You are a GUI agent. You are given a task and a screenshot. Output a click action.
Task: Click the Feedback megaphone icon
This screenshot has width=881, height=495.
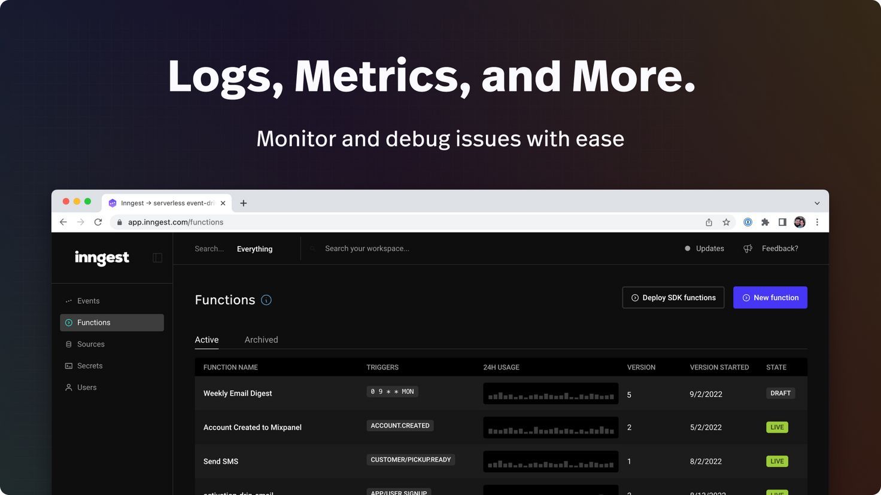[x=748, y=249]
